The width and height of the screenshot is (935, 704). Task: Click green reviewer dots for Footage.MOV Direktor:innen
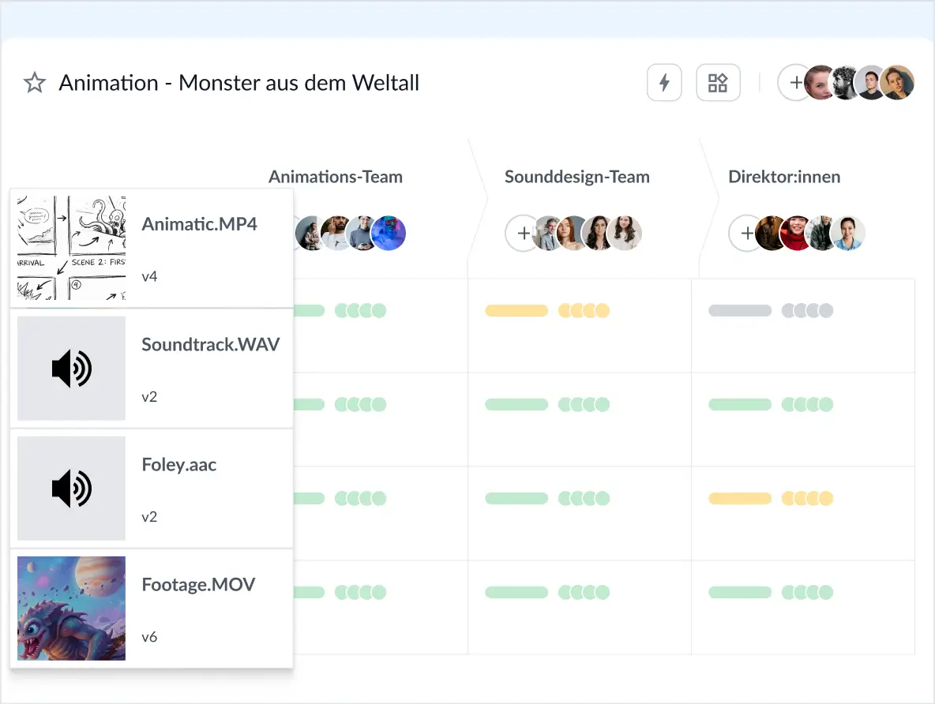click(807, 593)
